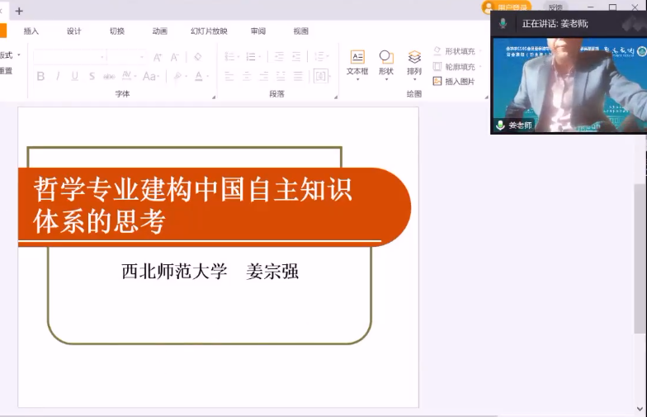647x417 pixels.
Task: Open the 幻灯片放映 slideshow tab
Action: click(x=209, y=31)
